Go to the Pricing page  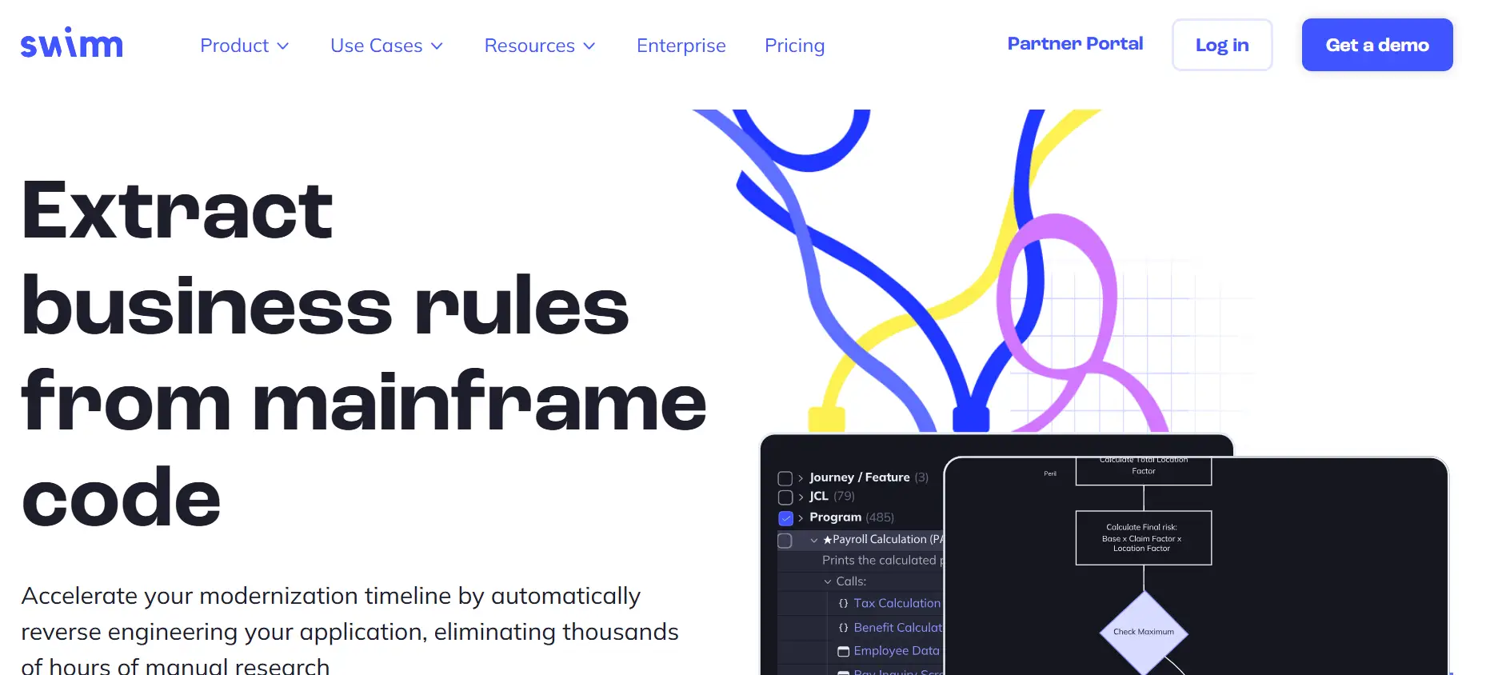(793, 46)
